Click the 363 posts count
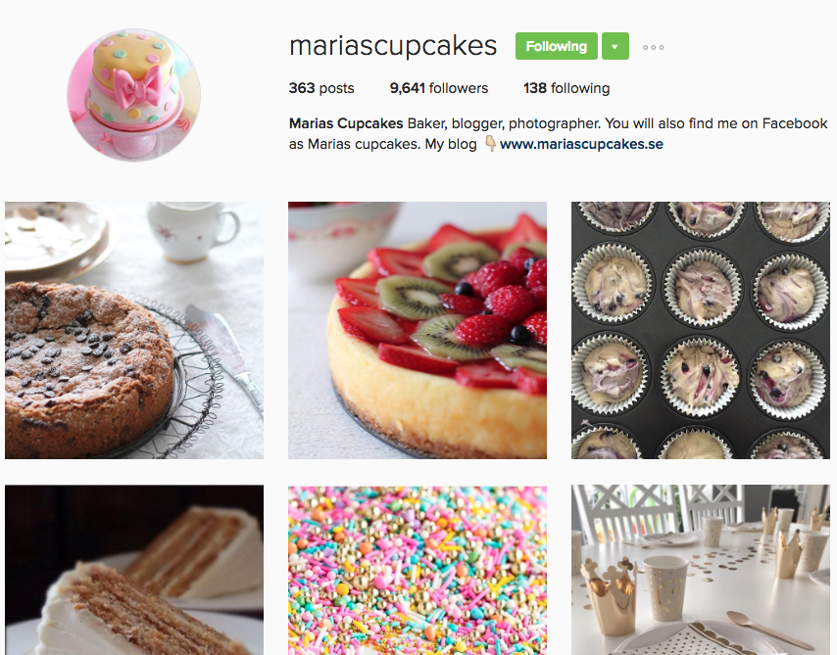Image resolution: width=837 pixels, height=655 pixels. point(321,88)
